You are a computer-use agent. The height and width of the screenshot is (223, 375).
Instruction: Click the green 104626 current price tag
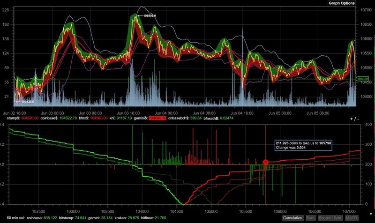[x=362, y=79]
